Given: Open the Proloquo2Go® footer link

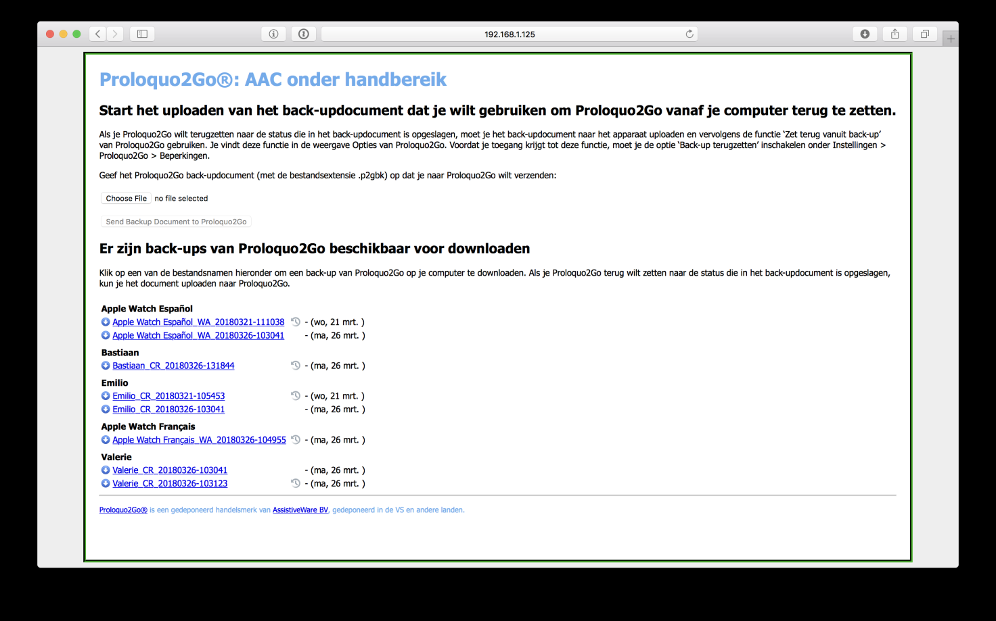Looking at the screenshot, I should point(123,510).
